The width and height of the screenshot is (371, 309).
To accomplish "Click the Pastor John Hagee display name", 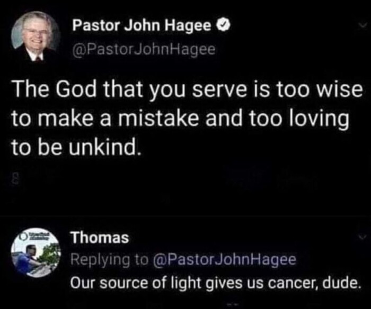I will (142, 25).
